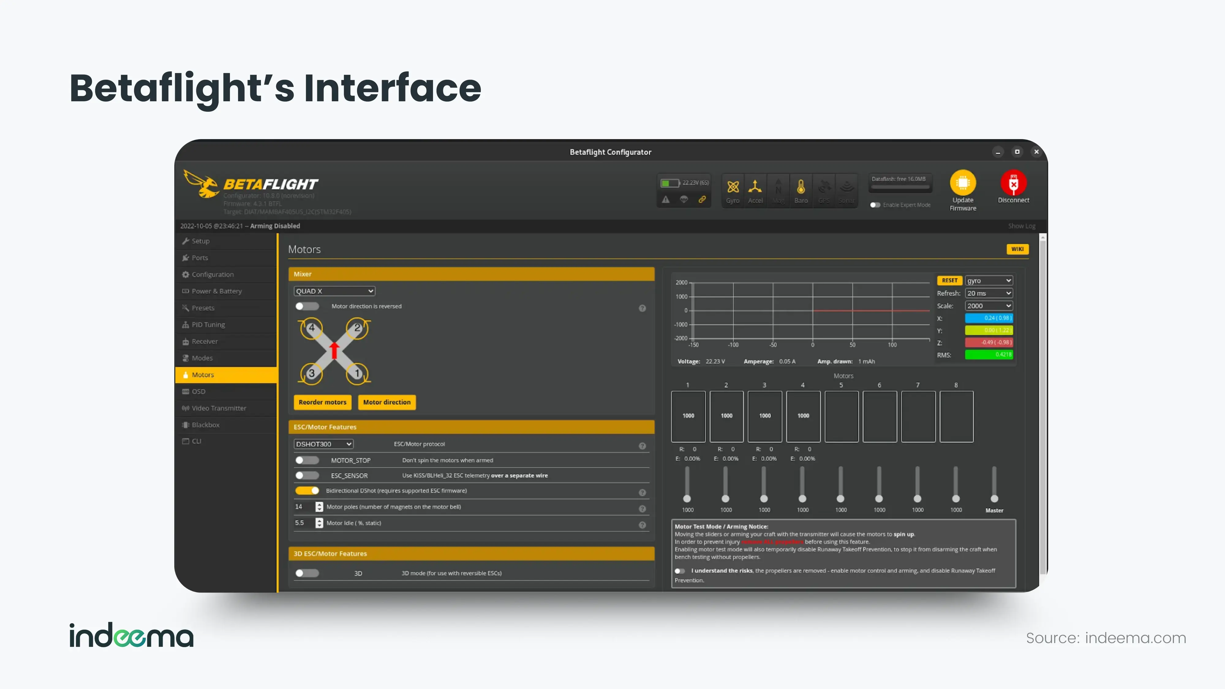Click the yellow link icon under battery

tap(702, 200)
